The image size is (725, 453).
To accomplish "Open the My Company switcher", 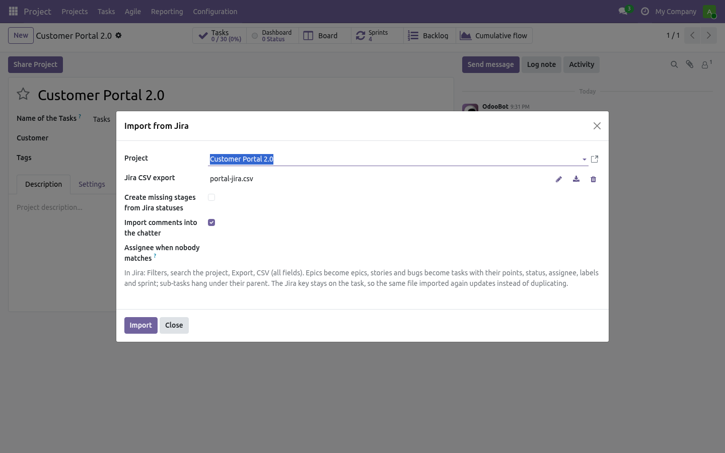I will tap(676, 11).
